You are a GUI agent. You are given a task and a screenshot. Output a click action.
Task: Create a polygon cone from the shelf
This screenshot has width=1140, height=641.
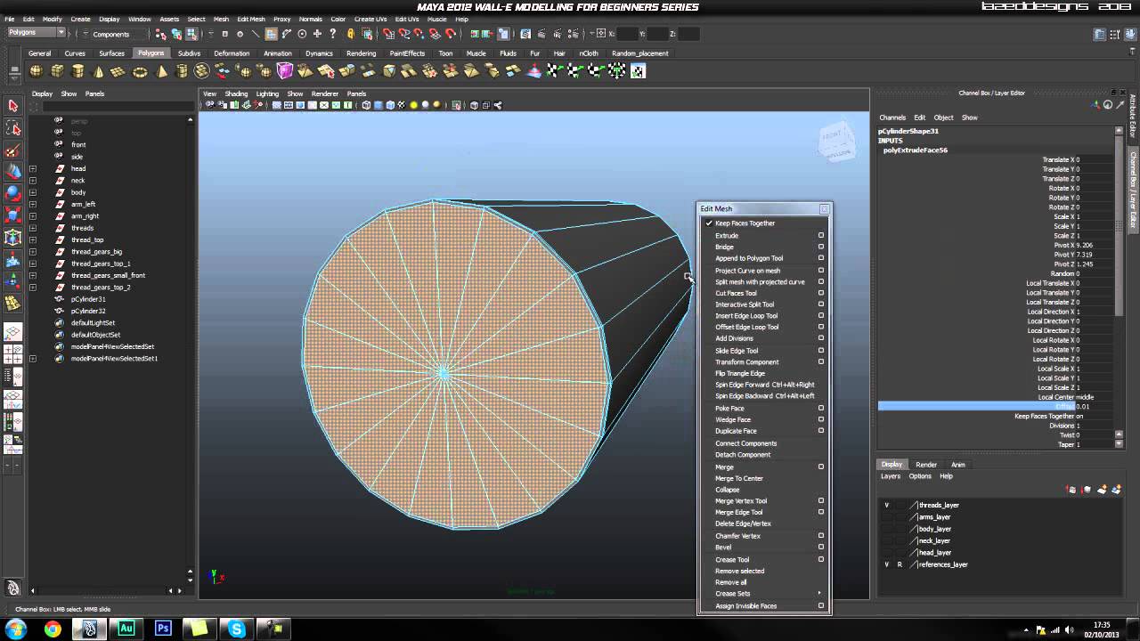(98, 71)
